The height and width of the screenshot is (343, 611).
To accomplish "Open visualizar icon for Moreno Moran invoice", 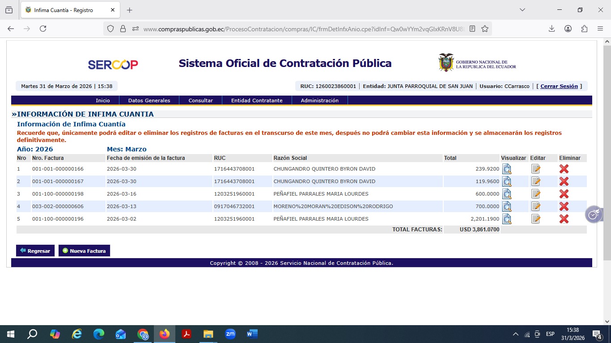I will point(506,206).
